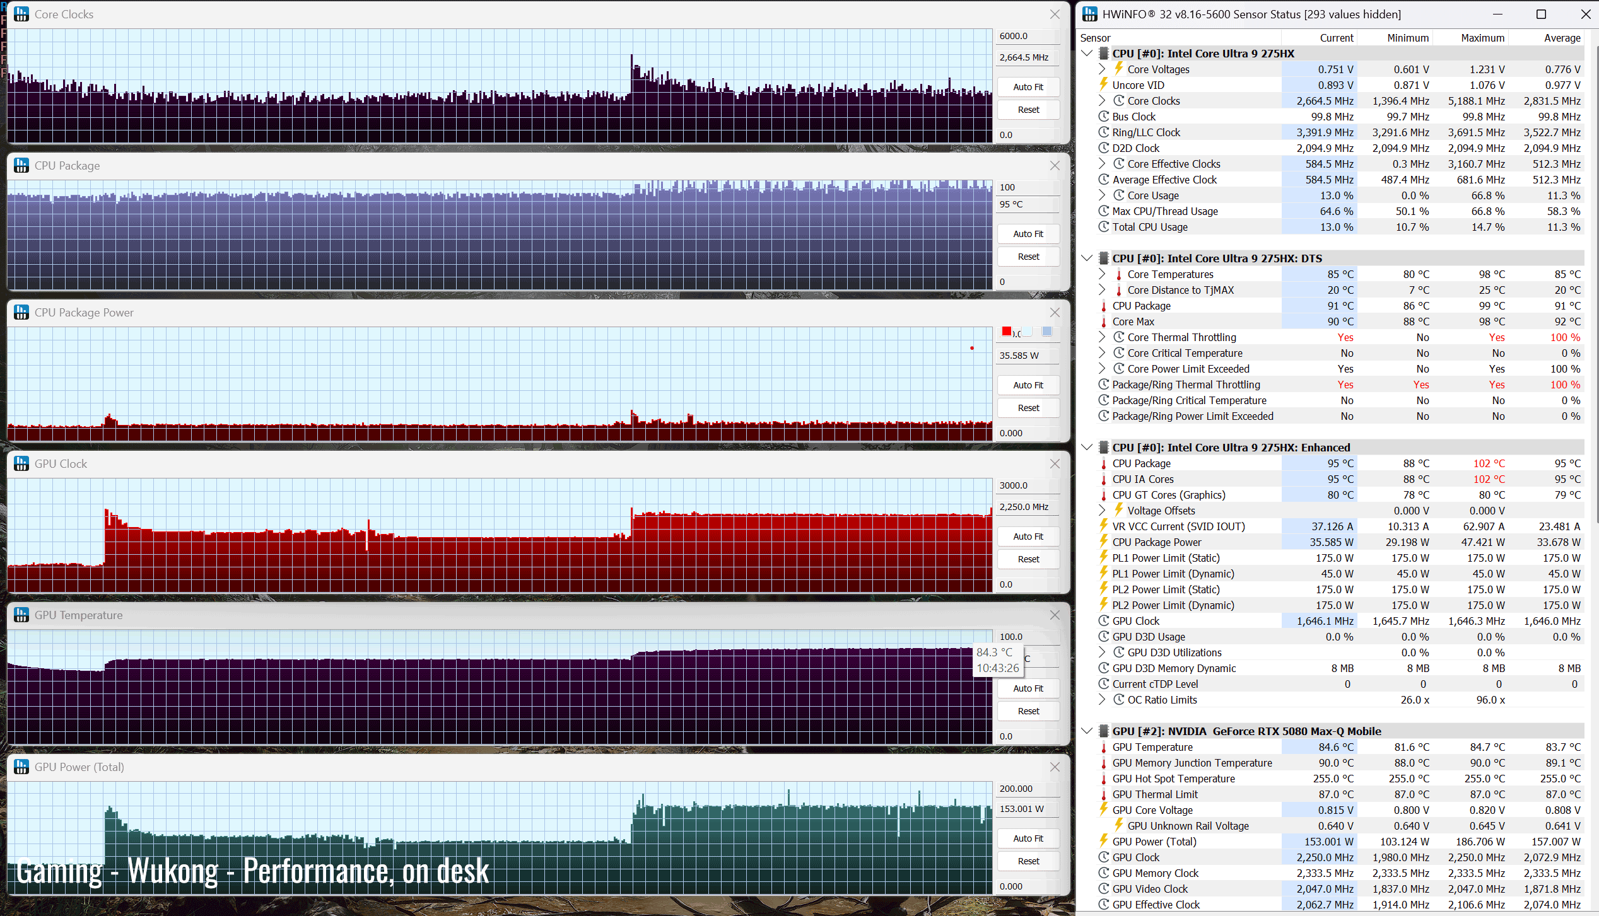
Task: Click Auto Fit in the GPU Clock graph
Action: (x=1028, y=536)
